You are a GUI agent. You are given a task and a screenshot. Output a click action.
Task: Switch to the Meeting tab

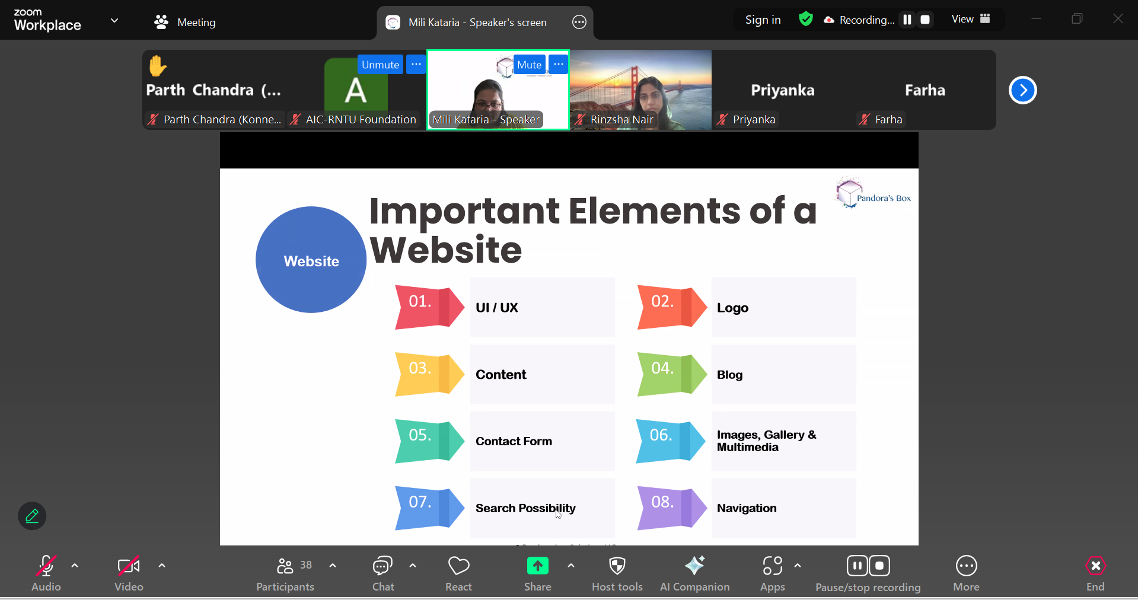pos(185,23)
